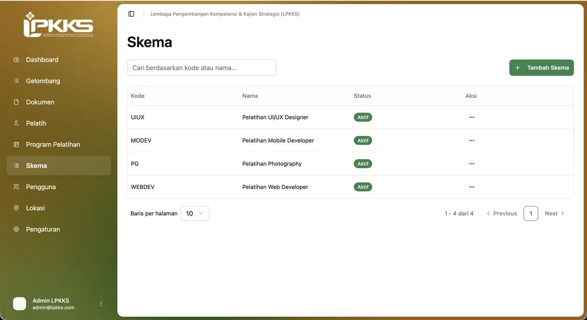Open the Dokumen page
Viewport: 587px width, 320px height.
59,102
